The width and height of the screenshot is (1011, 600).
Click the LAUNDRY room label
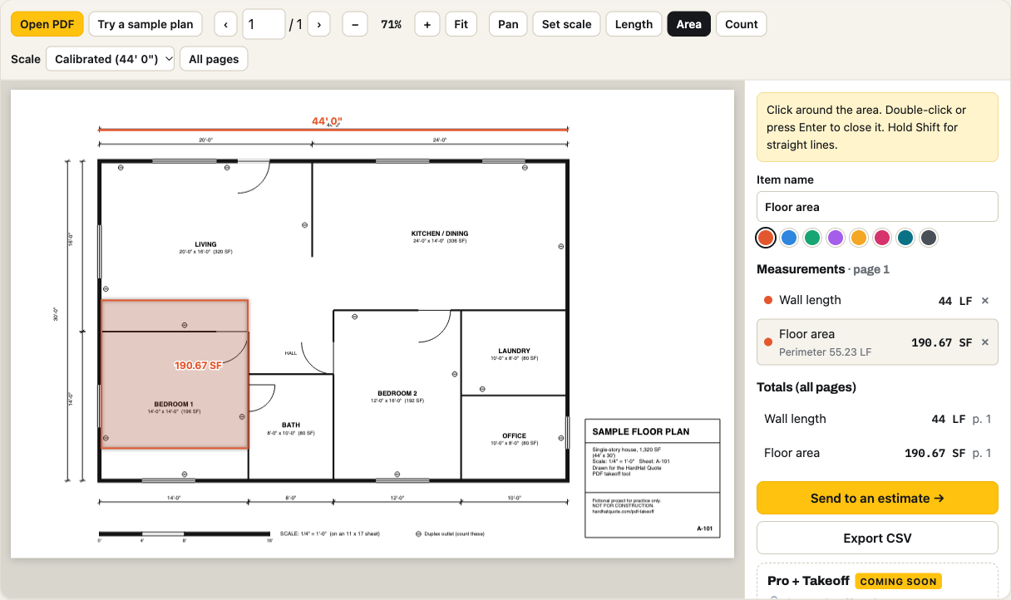[x=514, y=351]
